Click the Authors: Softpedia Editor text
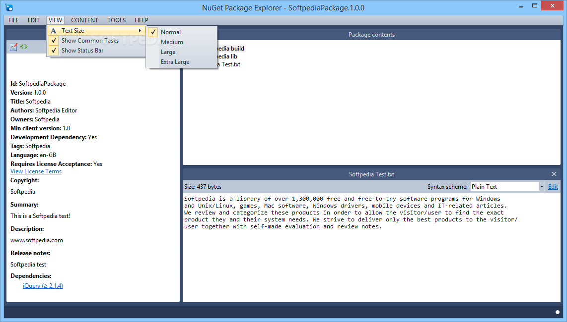Viewport: 567px width, 322px height. click(44, 110)
